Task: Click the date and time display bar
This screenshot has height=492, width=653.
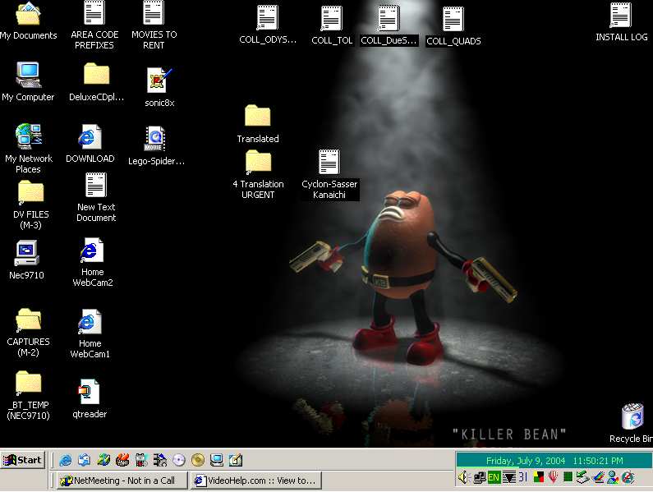Action: pos(554,461)
